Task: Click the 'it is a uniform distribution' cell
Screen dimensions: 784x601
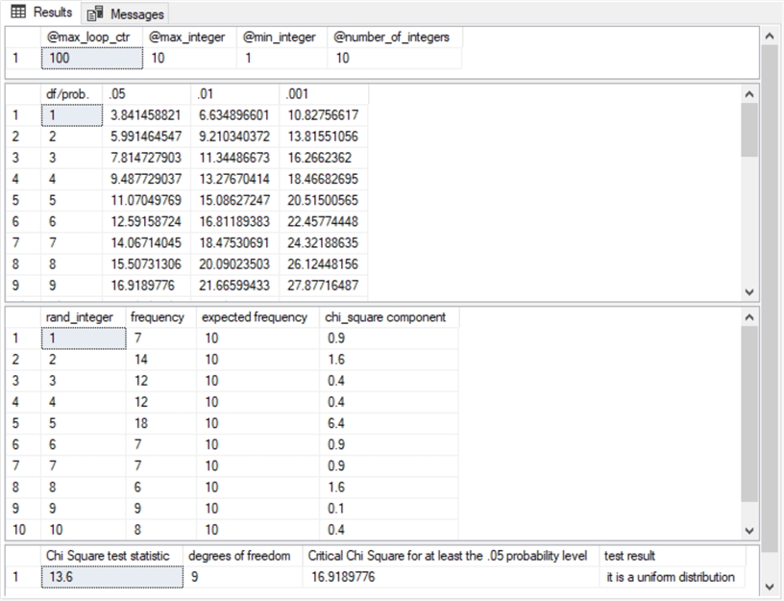Action: click(671, 577)
